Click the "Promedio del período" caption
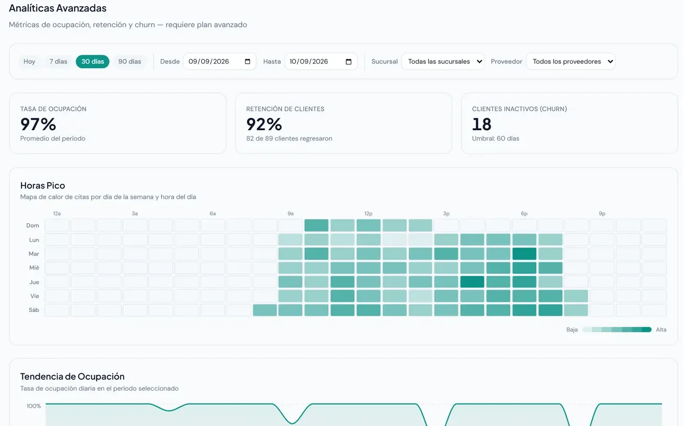 coord(53,139)
